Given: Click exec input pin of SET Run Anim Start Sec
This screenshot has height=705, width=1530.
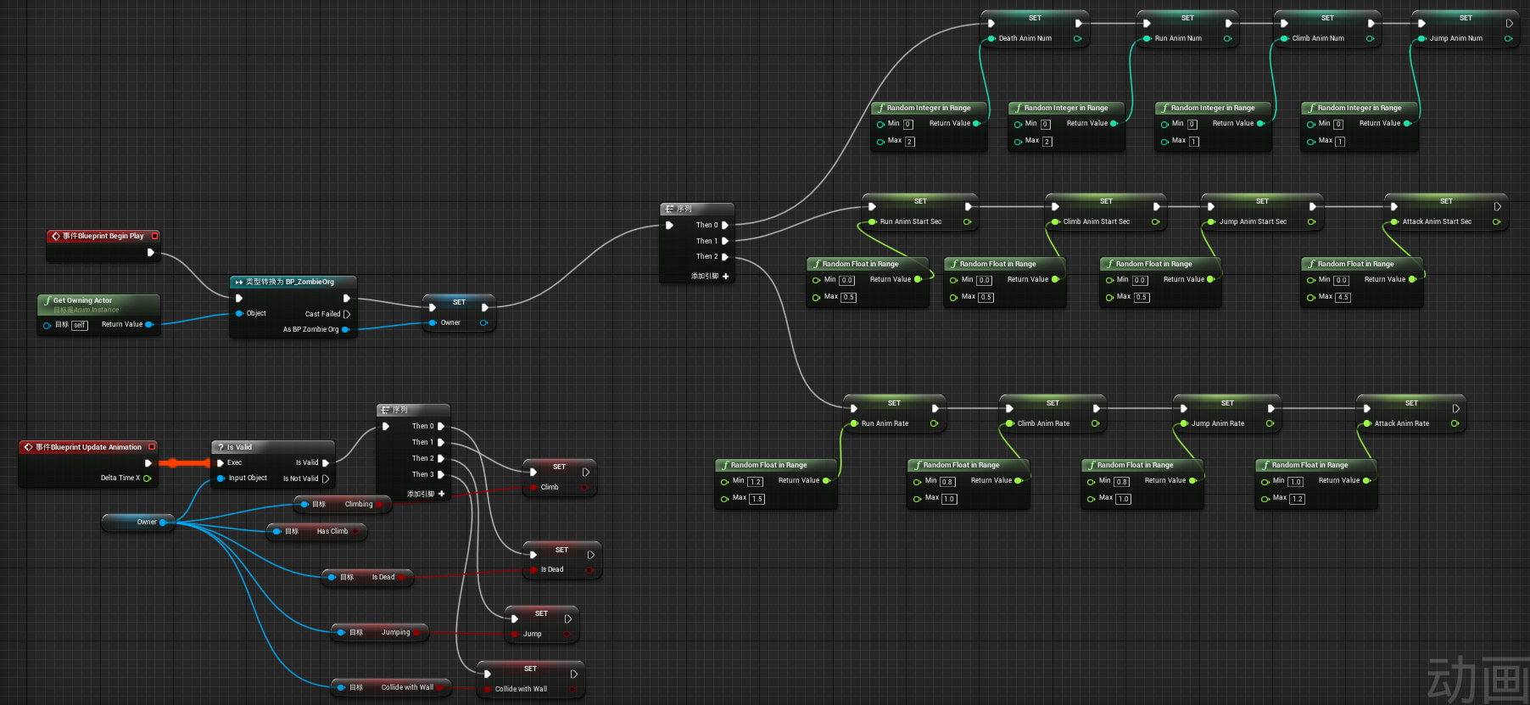Looking at the screenshot, I should pyautogui.click(x=872, y=206).
